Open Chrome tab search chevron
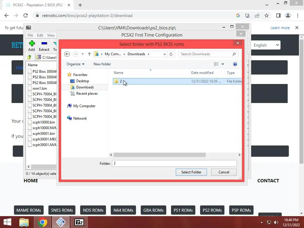 pyautogui.click(x=267, y=5)
